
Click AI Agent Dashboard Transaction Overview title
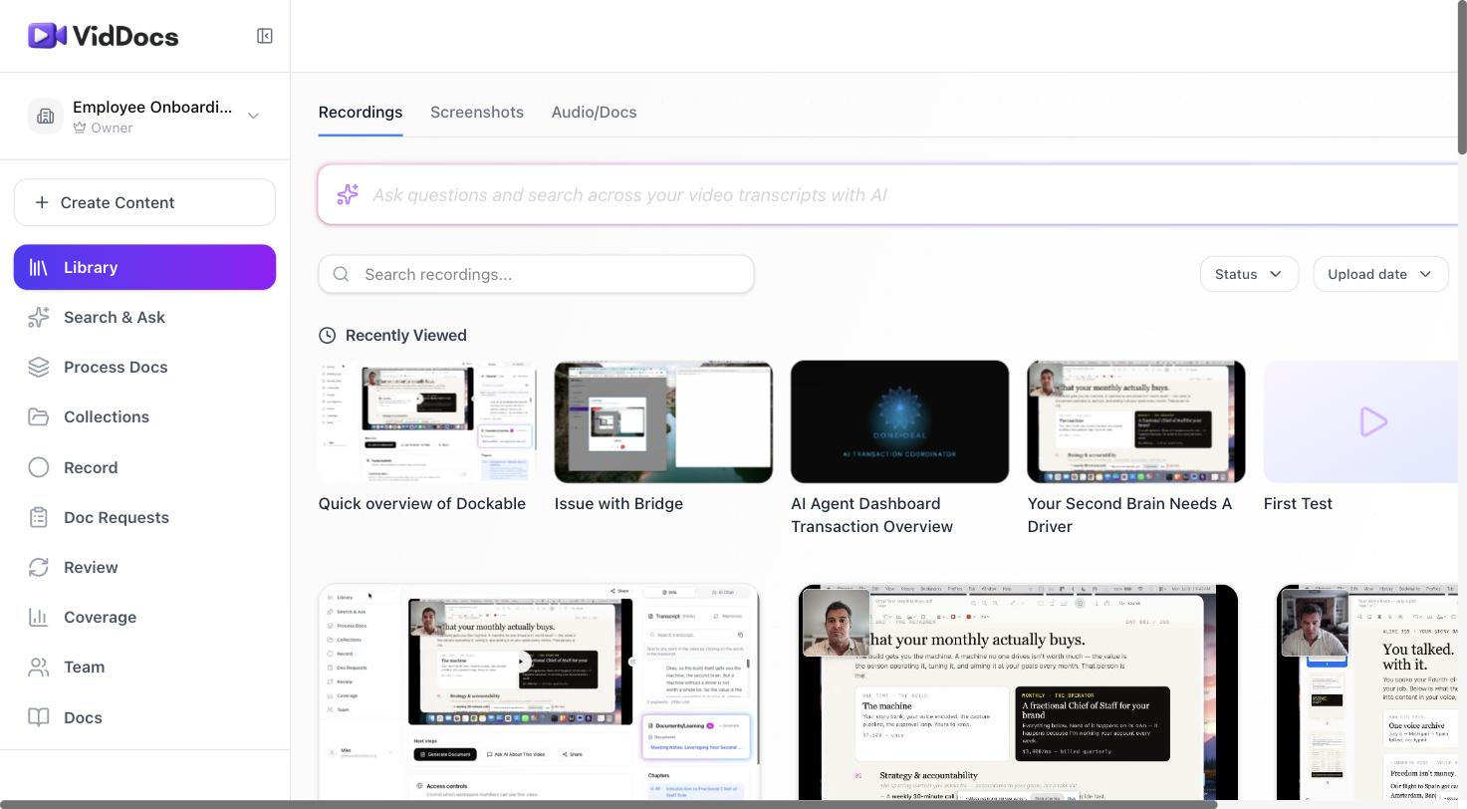point(872,515)
